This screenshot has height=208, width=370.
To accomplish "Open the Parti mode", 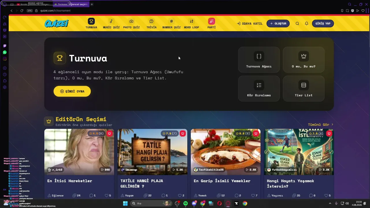I will pyautogui.click(x=212, y=23).
